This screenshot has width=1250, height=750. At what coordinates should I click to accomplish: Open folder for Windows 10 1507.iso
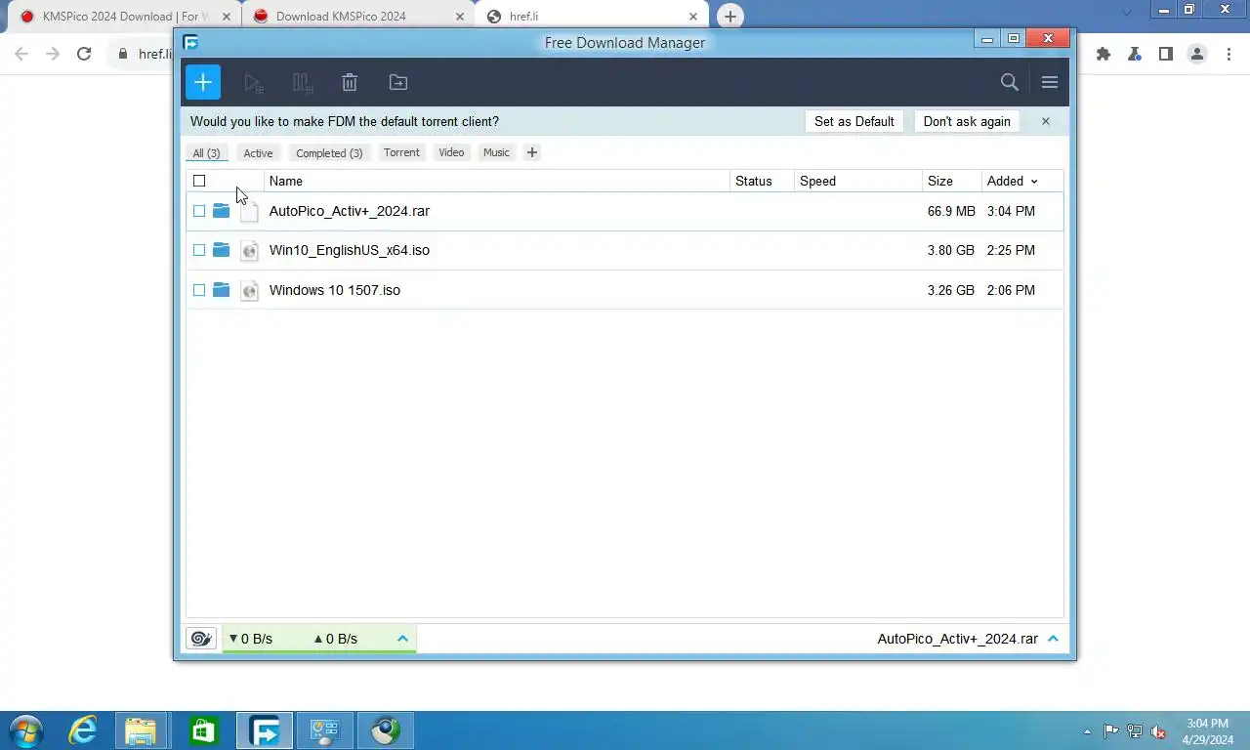point(221,290)
